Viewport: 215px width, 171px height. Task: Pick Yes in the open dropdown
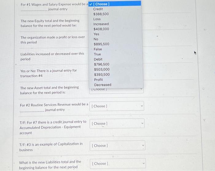click(96, 34)
